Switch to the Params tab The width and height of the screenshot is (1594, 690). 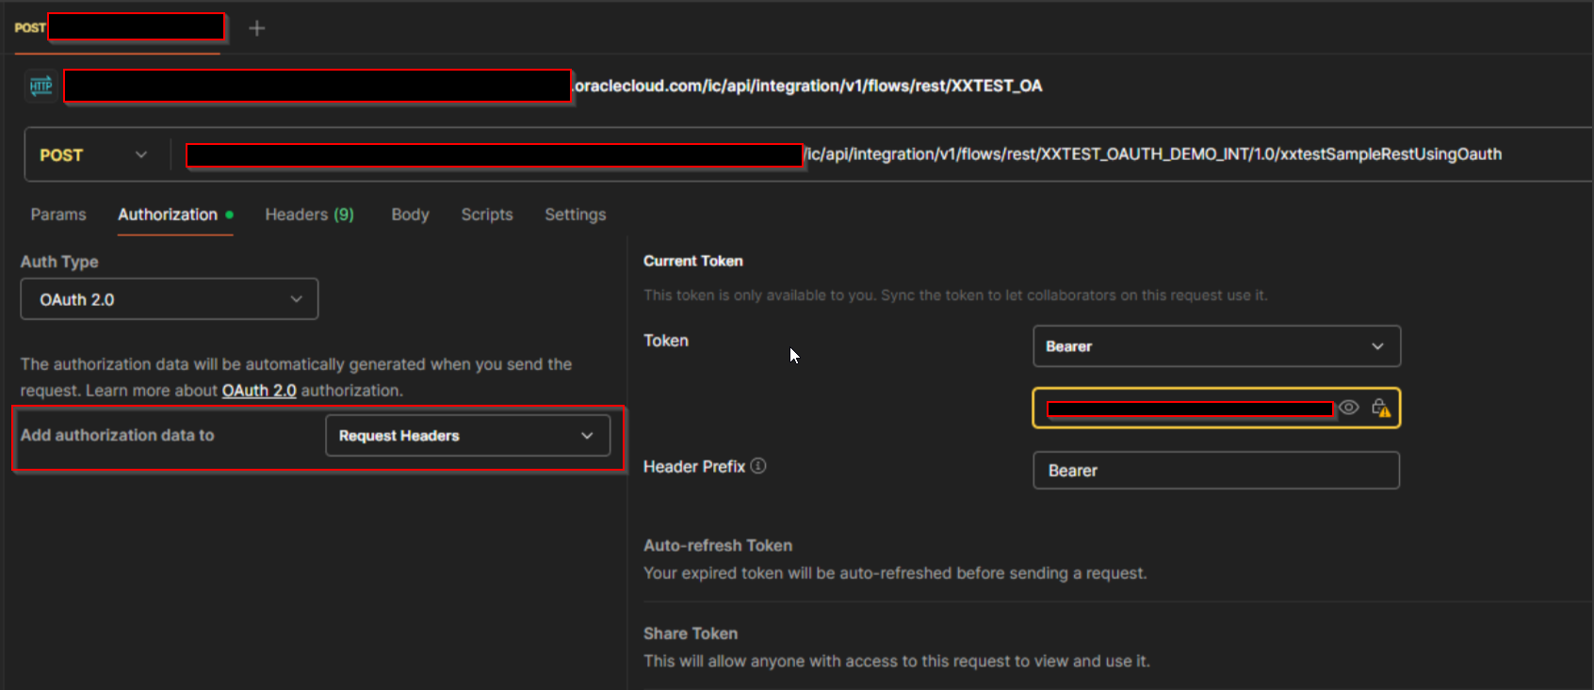coord(58,215)
